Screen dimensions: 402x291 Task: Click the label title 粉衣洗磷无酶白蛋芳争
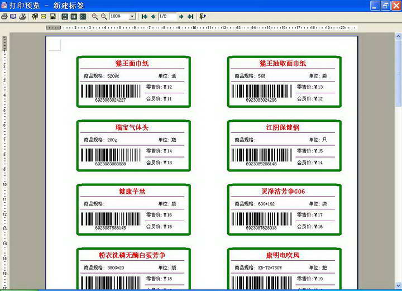click(132, 255)
